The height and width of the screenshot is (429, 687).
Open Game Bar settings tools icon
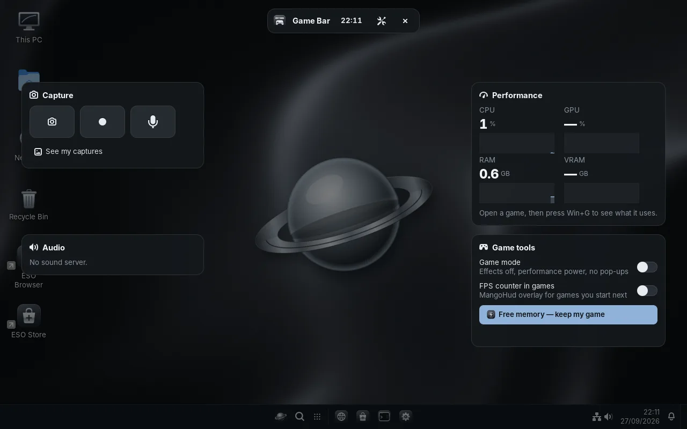(382, 21)
